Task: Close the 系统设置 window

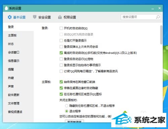Action: click(x=160, y=8)
